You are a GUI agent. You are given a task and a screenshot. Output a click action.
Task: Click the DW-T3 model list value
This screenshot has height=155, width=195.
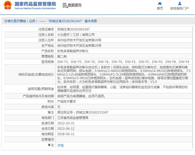[123, 62]
